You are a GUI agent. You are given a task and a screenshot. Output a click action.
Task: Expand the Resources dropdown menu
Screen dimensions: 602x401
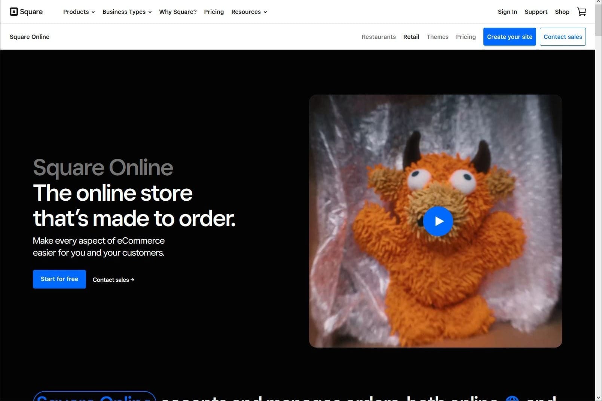click(249, 12)
